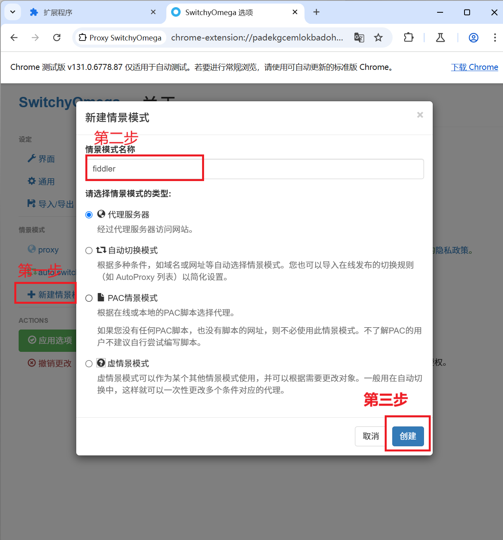
Task: Select the 代理服务器 radio button
Action: pyautogui.click(x=89, y=215)
